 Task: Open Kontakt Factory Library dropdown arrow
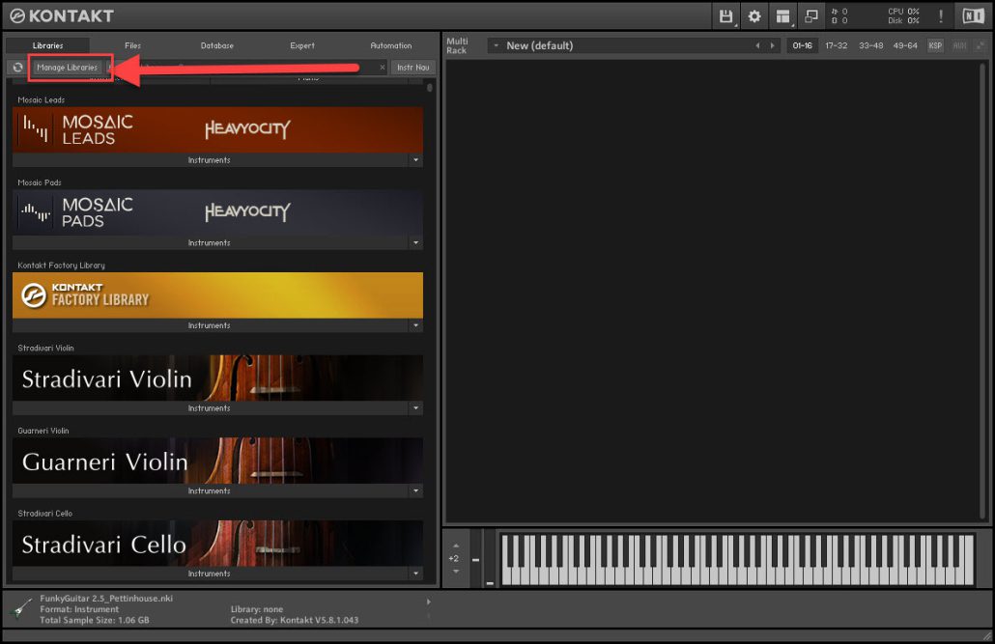(x=415, y=325)
